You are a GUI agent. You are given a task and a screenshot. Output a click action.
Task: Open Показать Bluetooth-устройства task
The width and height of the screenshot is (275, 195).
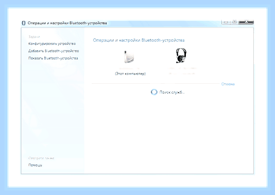(x=53, y=58)
